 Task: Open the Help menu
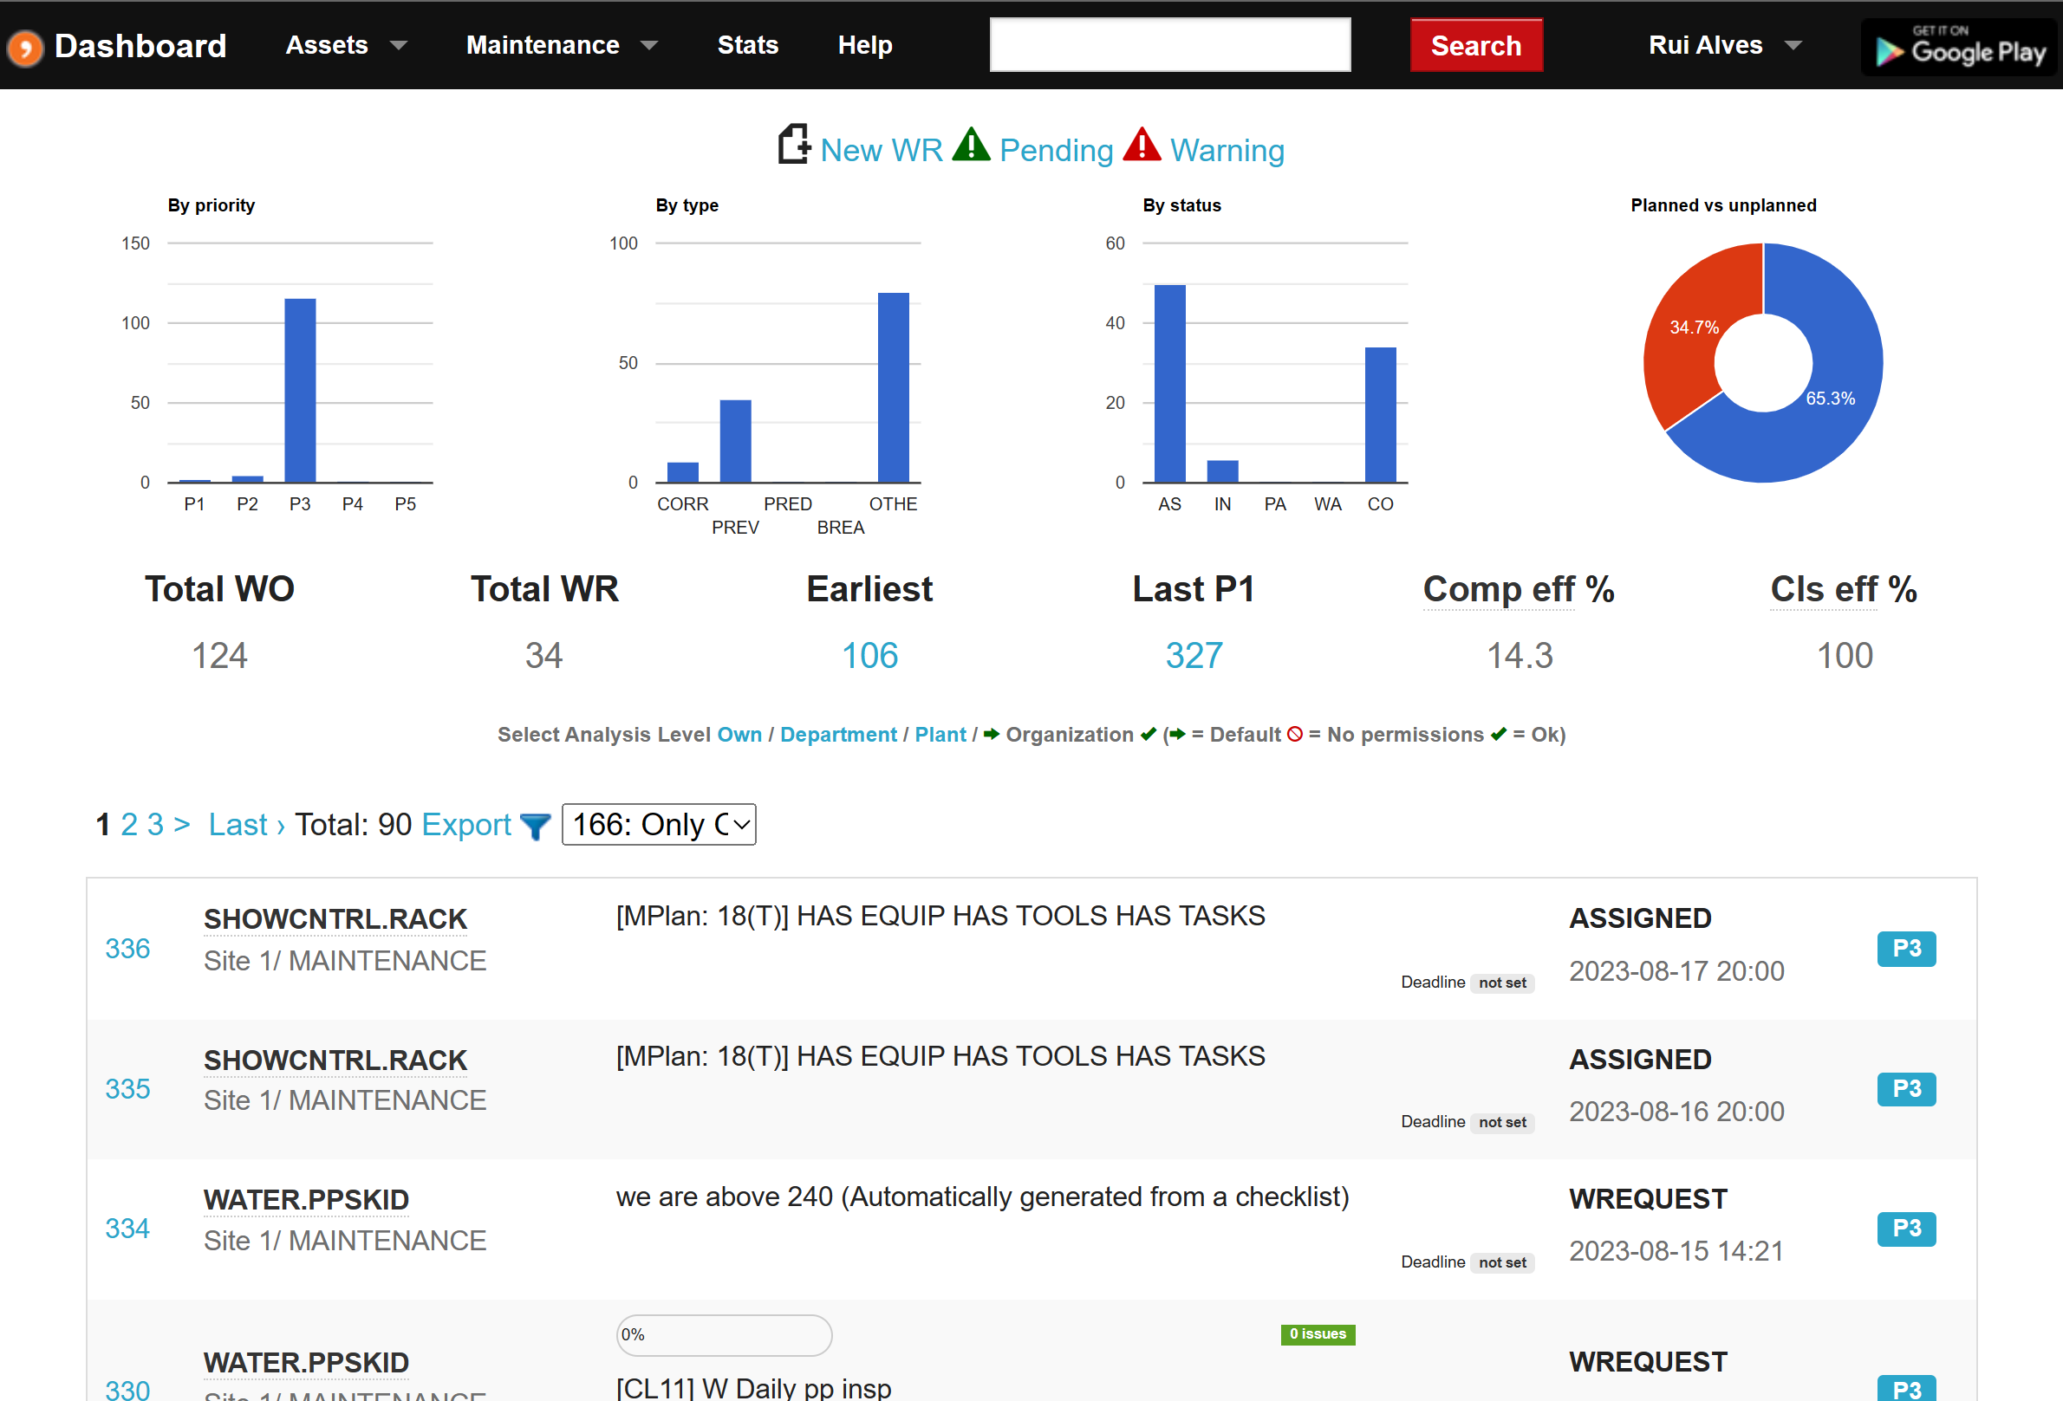pyautogui.click(x=864, y=45)
